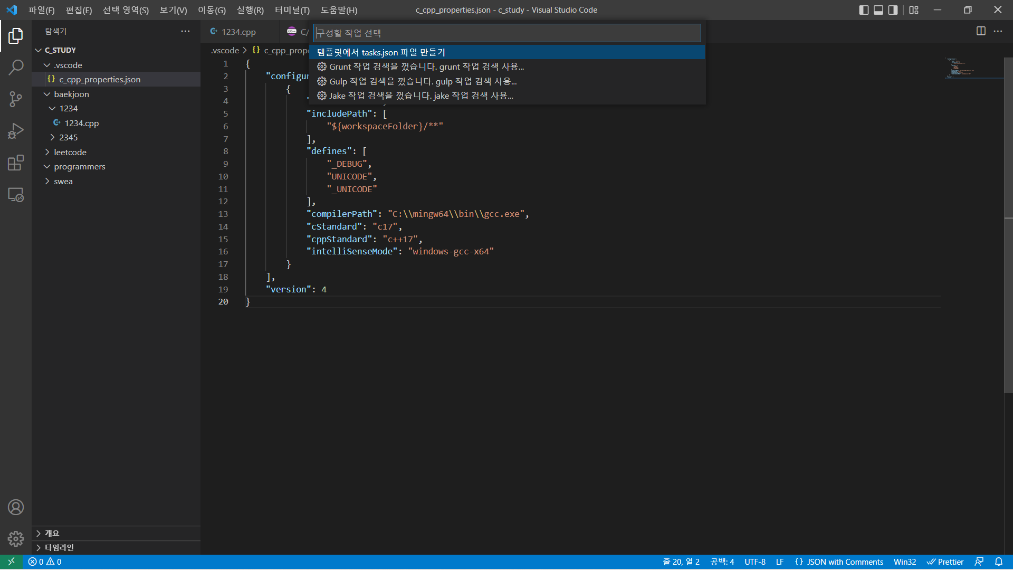Open the 터미널(T) menu
Viewport: 1013px width, 570px height.
[292, 10]
